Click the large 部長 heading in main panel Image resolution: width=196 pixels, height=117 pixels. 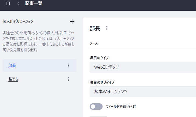[x=95, y=28]
